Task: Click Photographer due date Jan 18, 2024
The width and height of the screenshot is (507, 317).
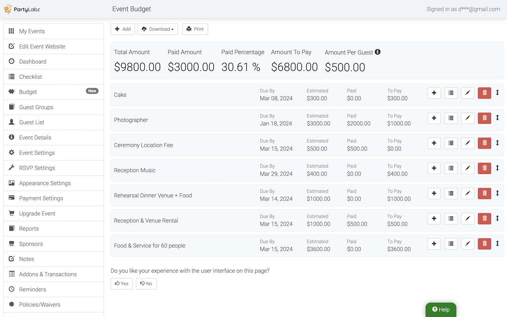Action: pyautogui.click(x=276, y=124)
